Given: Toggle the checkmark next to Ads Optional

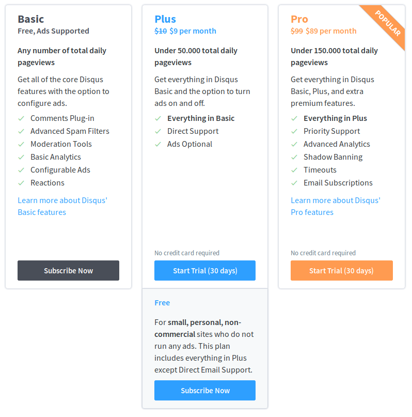Looking at the screenshot, I should pos(159,144).
